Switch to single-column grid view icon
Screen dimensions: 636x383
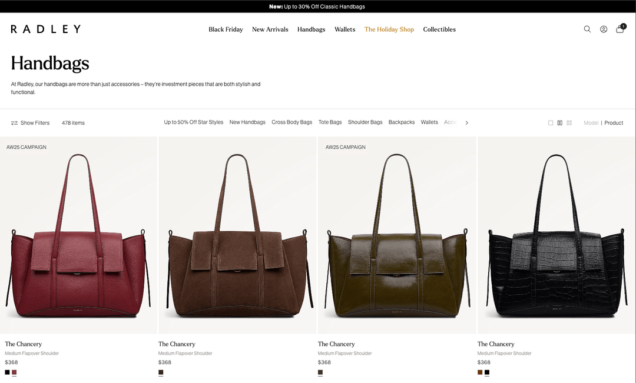click(x=551, y=123)
